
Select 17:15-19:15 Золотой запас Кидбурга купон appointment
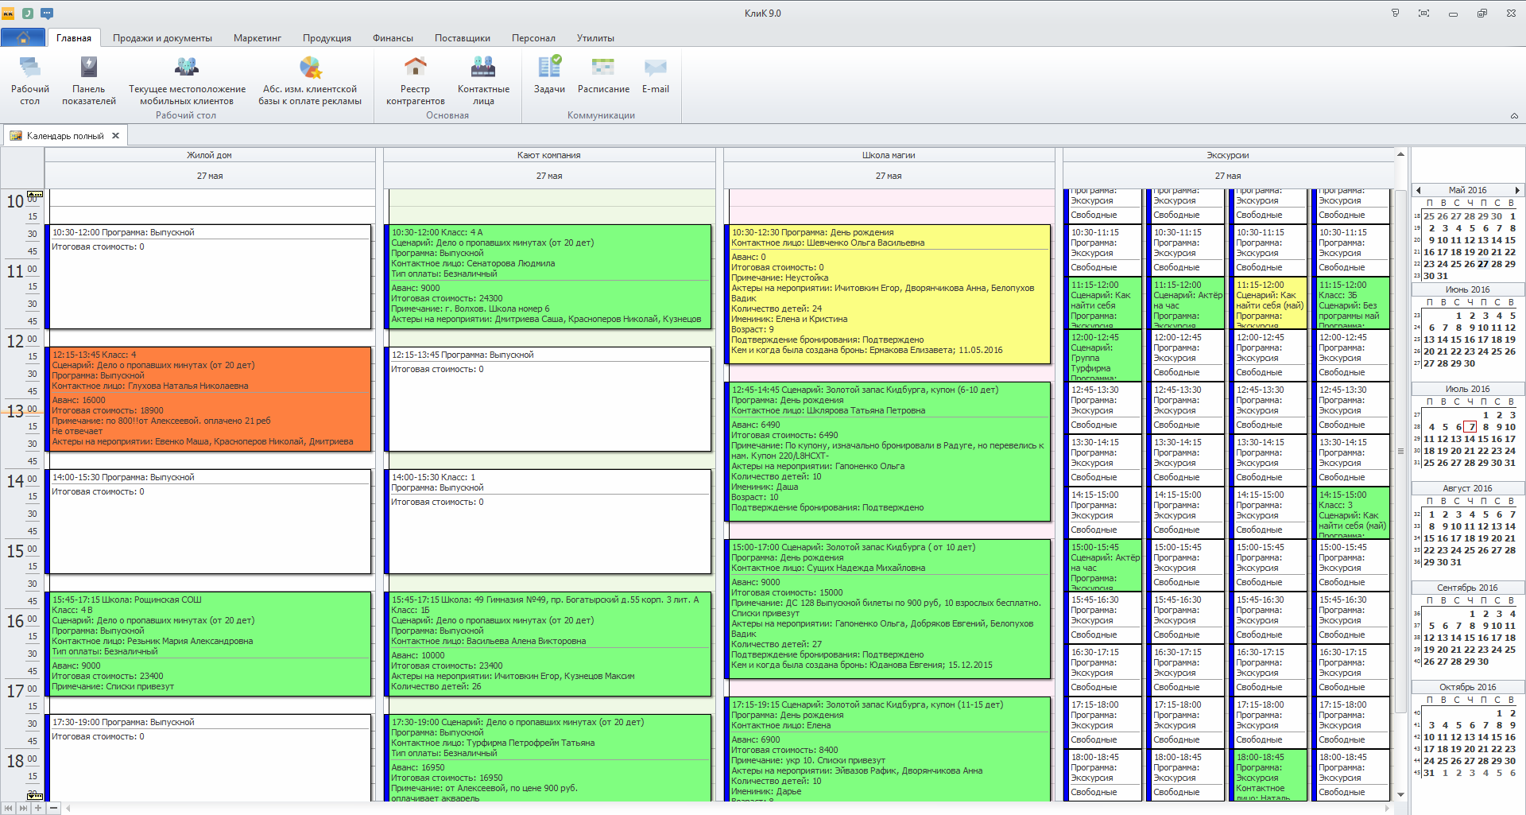click(887, 749)
